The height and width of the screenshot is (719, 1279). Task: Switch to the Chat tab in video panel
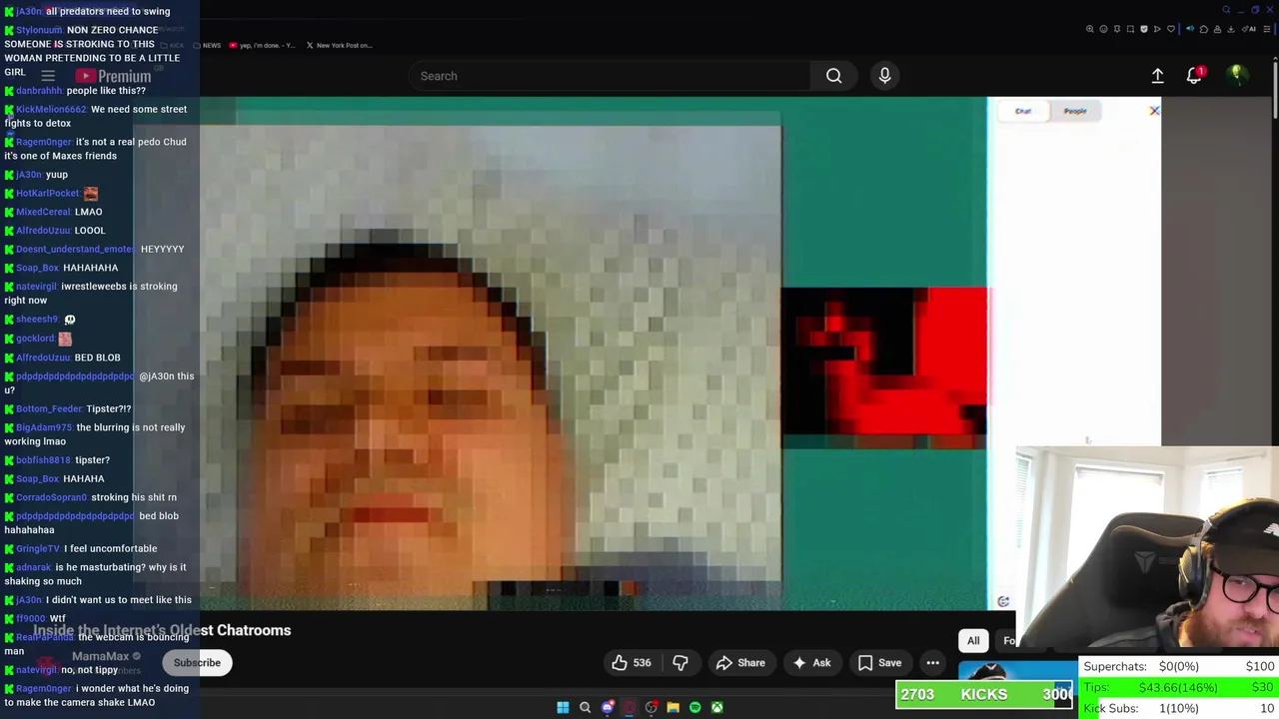pyautogui.click(x=1023, y=111)
